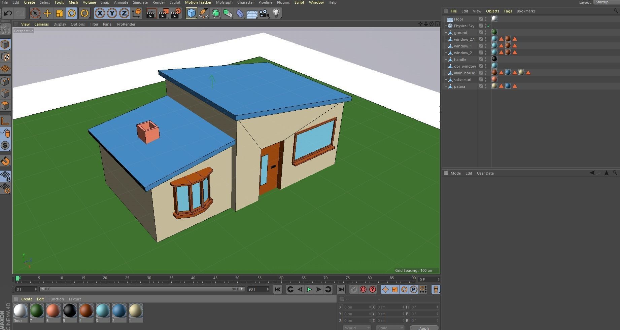The image size is (620, 330).
Task: Click the Undo arrow icon
Action: tap(8, 13)
